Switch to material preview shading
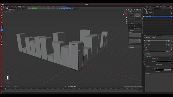The image size is (173, 97). click(139, 10)
